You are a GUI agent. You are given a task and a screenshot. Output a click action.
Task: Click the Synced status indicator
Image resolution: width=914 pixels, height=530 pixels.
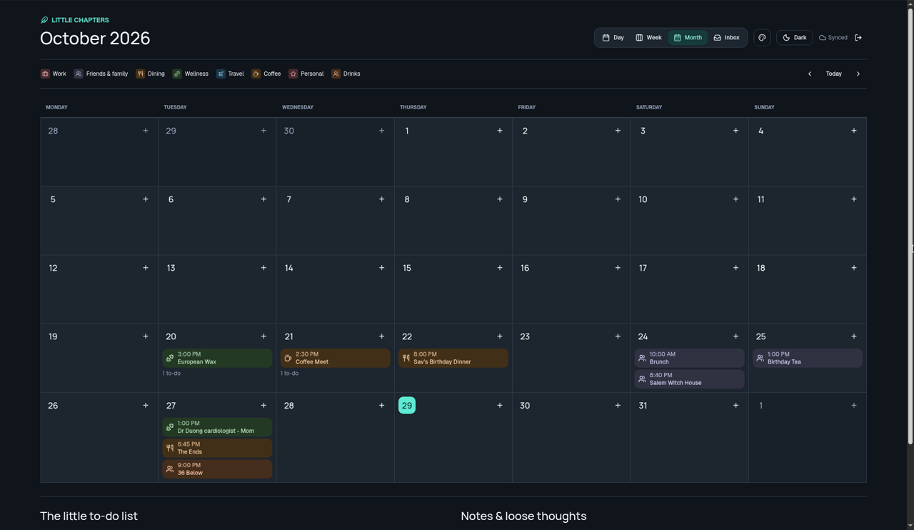pyautogui.click(x=833, y=38)
